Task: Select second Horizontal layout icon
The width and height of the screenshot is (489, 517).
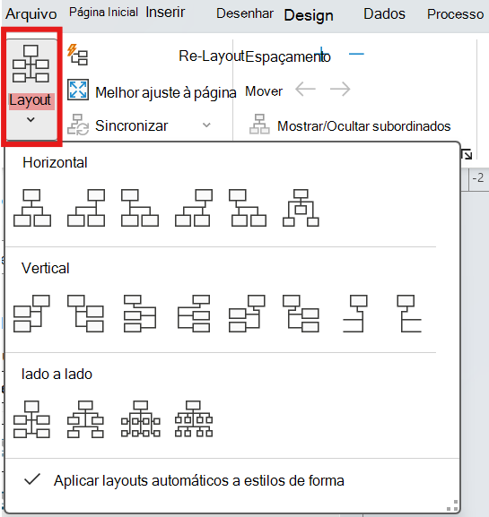Action: tap(86, 208)
